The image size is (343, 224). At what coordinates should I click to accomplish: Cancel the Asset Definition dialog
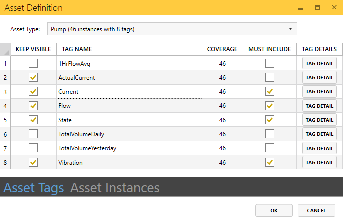click(316, 211)
